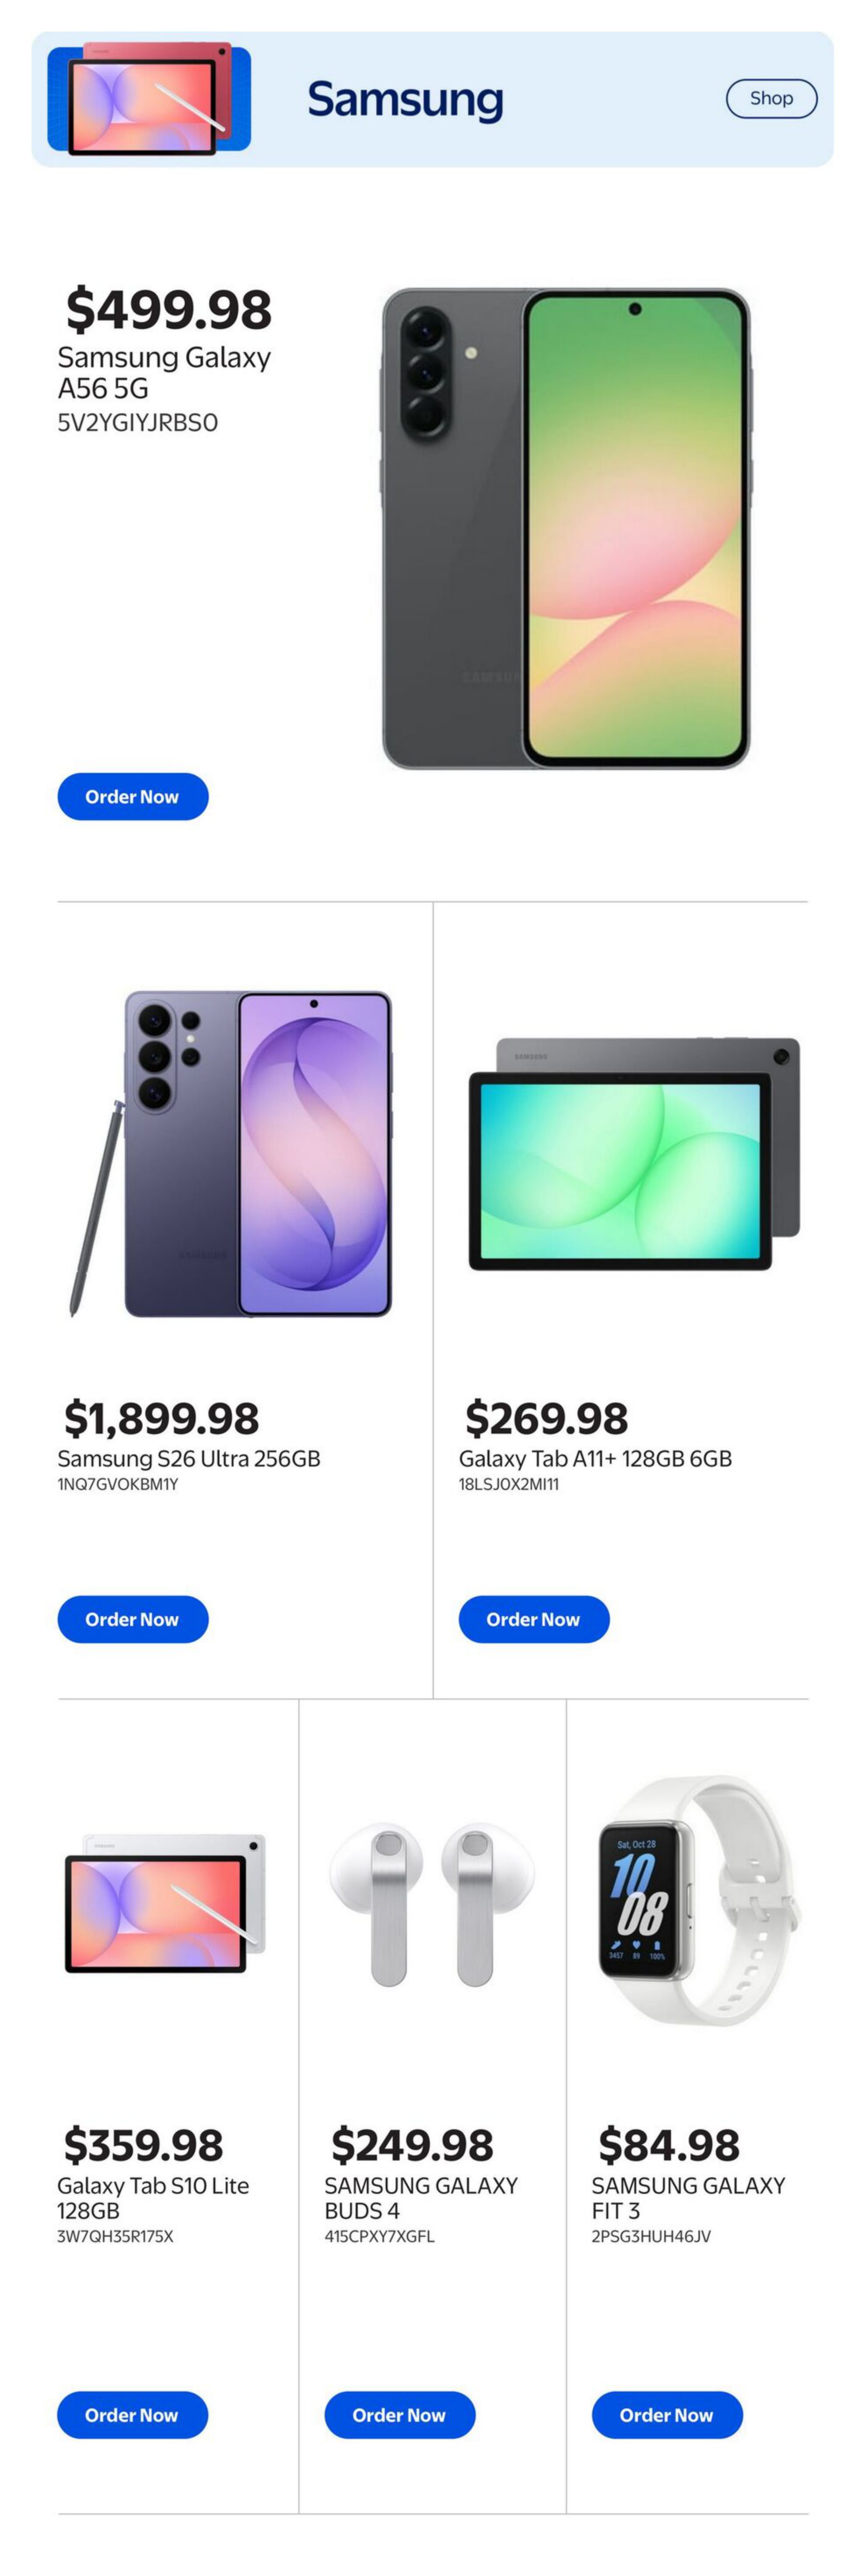Order the Samsung Galaxy Buds 4

point(399,2415)
